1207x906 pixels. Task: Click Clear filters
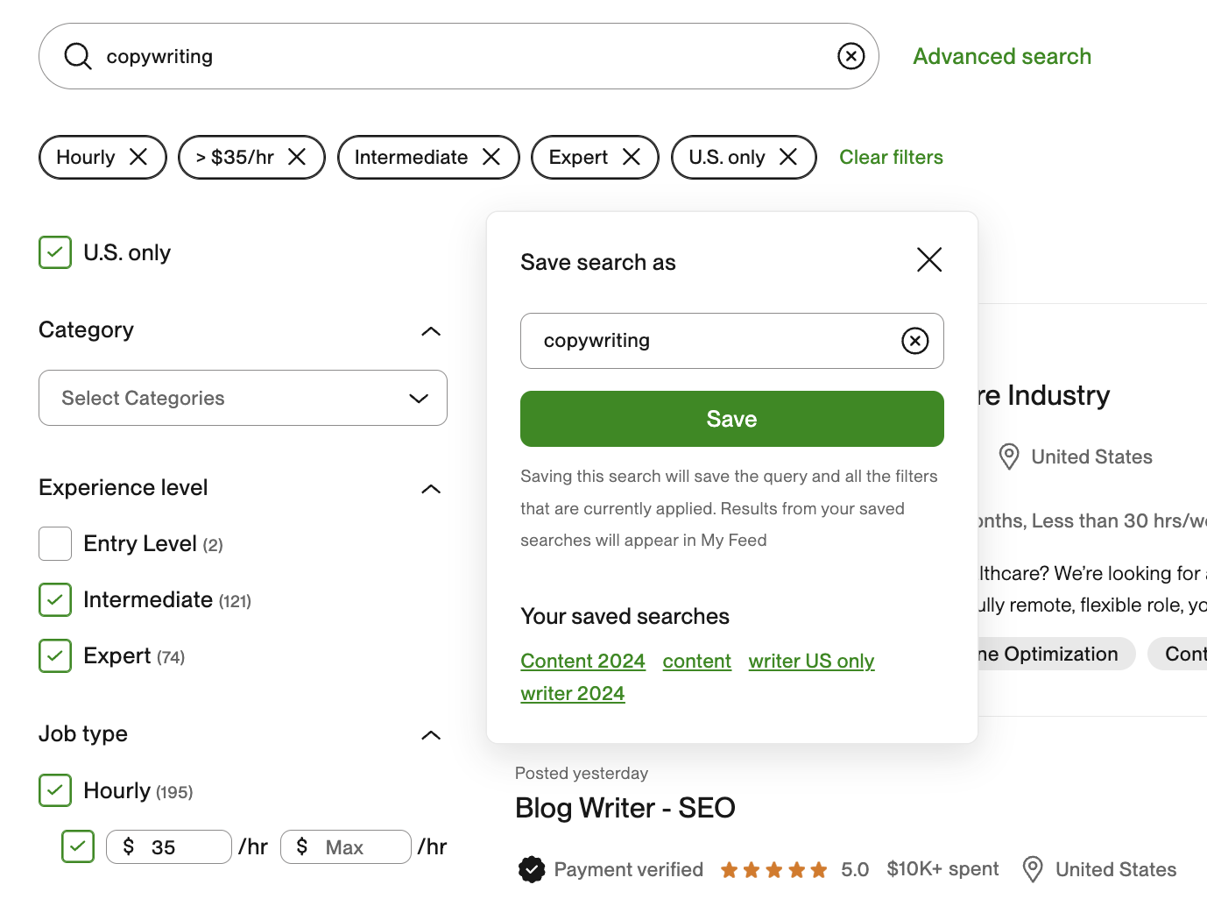tap(891, 157)
